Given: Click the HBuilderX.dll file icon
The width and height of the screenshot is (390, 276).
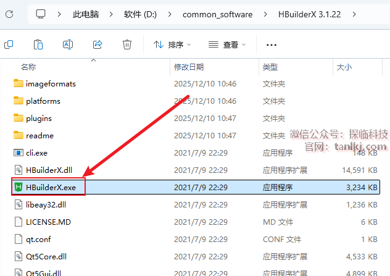Looking at the screenshot, I should click(x=19, y=170).
